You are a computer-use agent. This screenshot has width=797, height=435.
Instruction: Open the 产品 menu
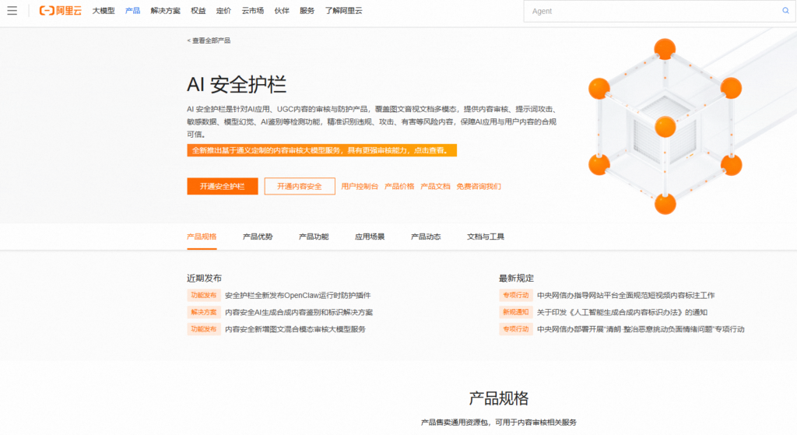(132, 11)
